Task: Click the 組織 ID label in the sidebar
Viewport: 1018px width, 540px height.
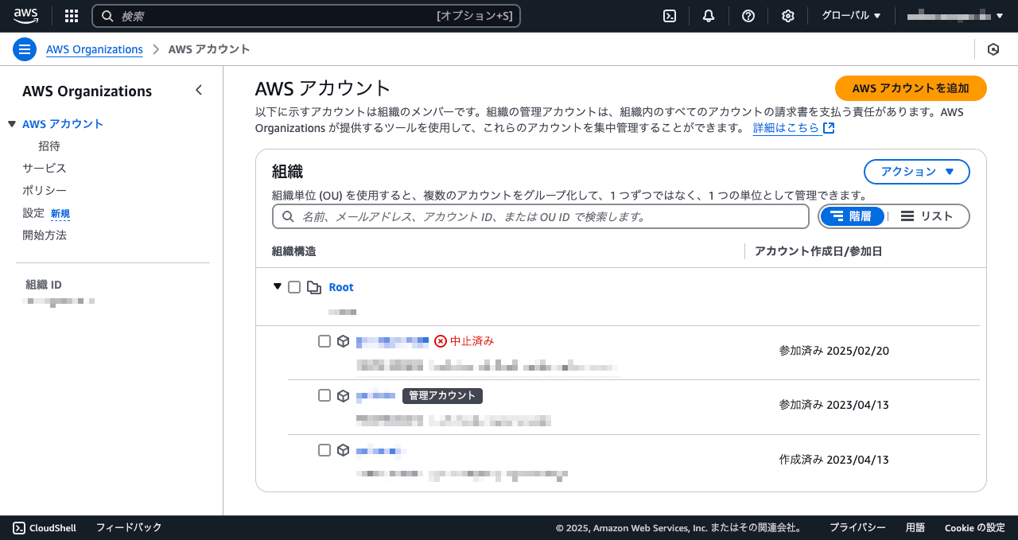Action: 44,285
